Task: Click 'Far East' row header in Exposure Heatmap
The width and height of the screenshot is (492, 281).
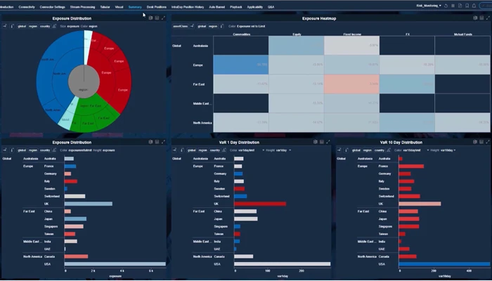Action: pyautogui.click(x=199, y=84)
